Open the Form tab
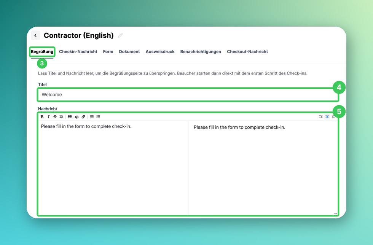373x245 pixels. (x=108, y=52)
